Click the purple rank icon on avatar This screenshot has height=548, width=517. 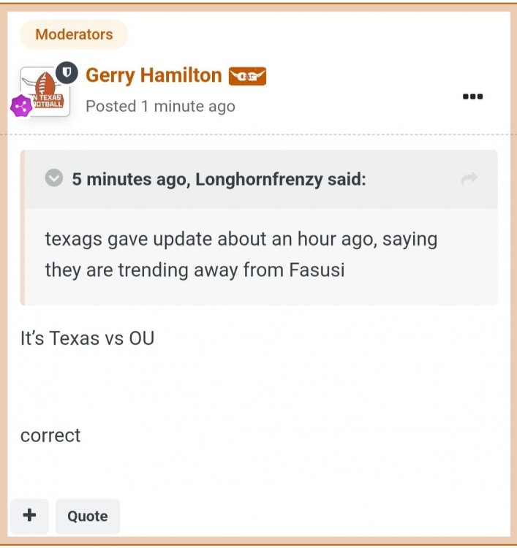(x=21, y=107)
